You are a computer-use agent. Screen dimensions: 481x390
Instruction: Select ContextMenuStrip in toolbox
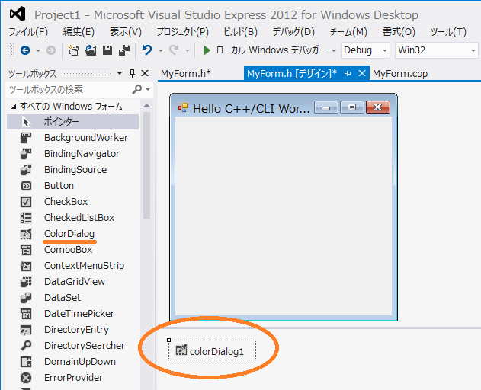(73, 266)
